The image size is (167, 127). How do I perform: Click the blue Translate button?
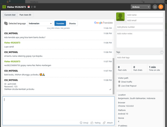point(60,23)
